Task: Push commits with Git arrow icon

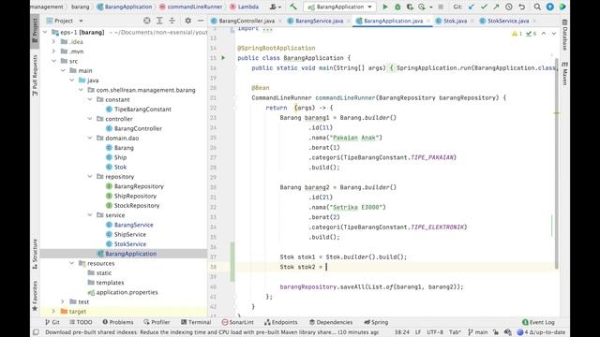Action: pos(496,7)
